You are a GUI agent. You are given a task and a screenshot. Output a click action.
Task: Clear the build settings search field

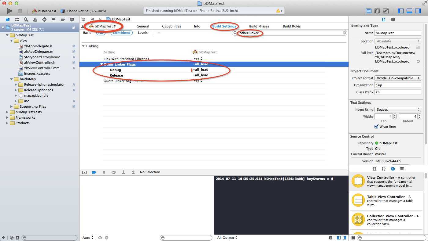(x=344, y=33)
